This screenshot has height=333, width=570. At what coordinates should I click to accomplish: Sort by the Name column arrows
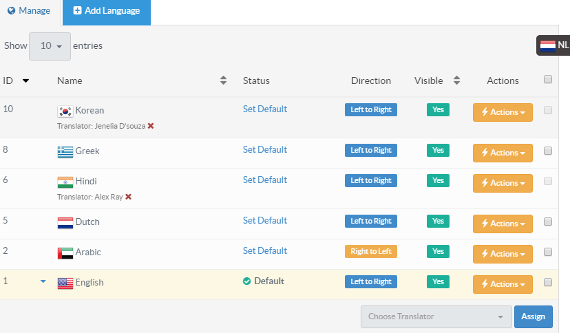point(223,80)
